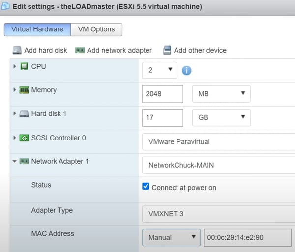Click the Add network adapter icon
Viewport: 295px width, 252px height.
80,50
